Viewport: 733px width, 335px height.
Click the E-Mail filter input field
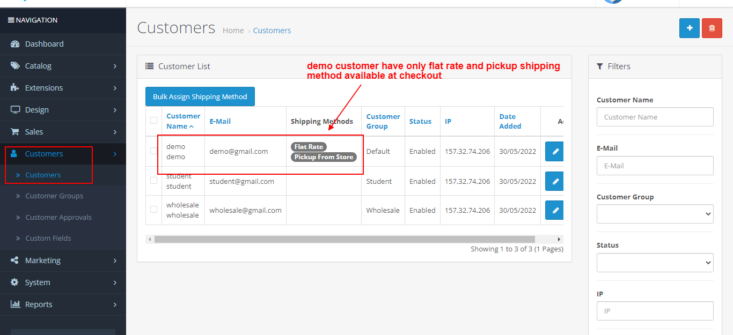(655, 166)
